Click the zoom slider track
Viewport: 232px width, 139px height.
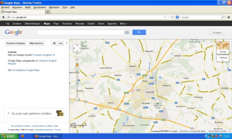click(77, 84)
